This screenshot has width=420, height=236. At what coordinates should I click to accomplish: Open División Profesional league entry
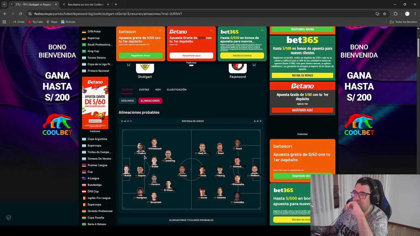pos(100,211)
